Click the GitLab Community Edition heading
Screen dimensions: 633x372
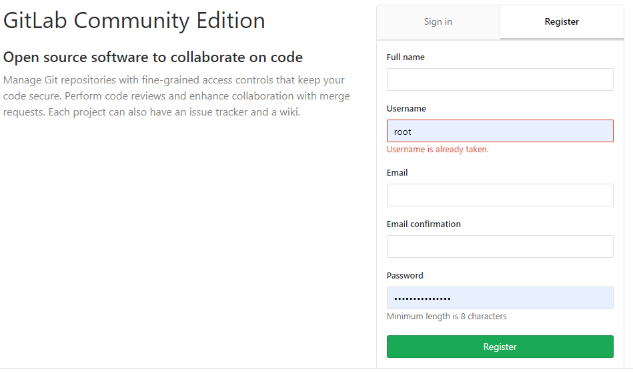(134, 21)
